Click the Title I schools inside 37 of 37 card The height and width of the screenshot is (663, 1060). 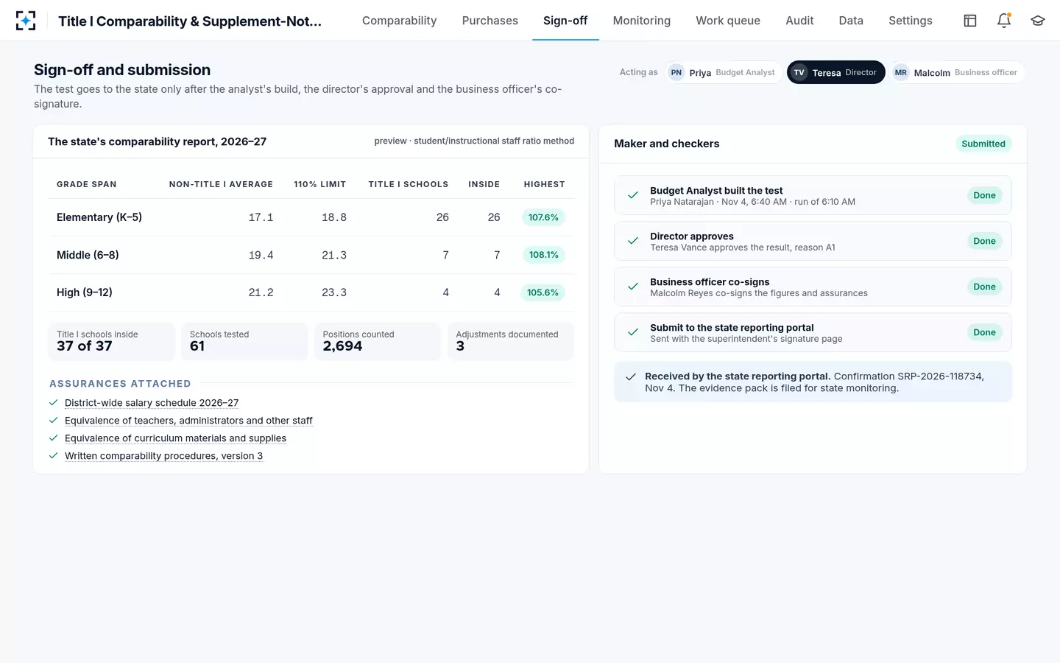pos(111,341)
